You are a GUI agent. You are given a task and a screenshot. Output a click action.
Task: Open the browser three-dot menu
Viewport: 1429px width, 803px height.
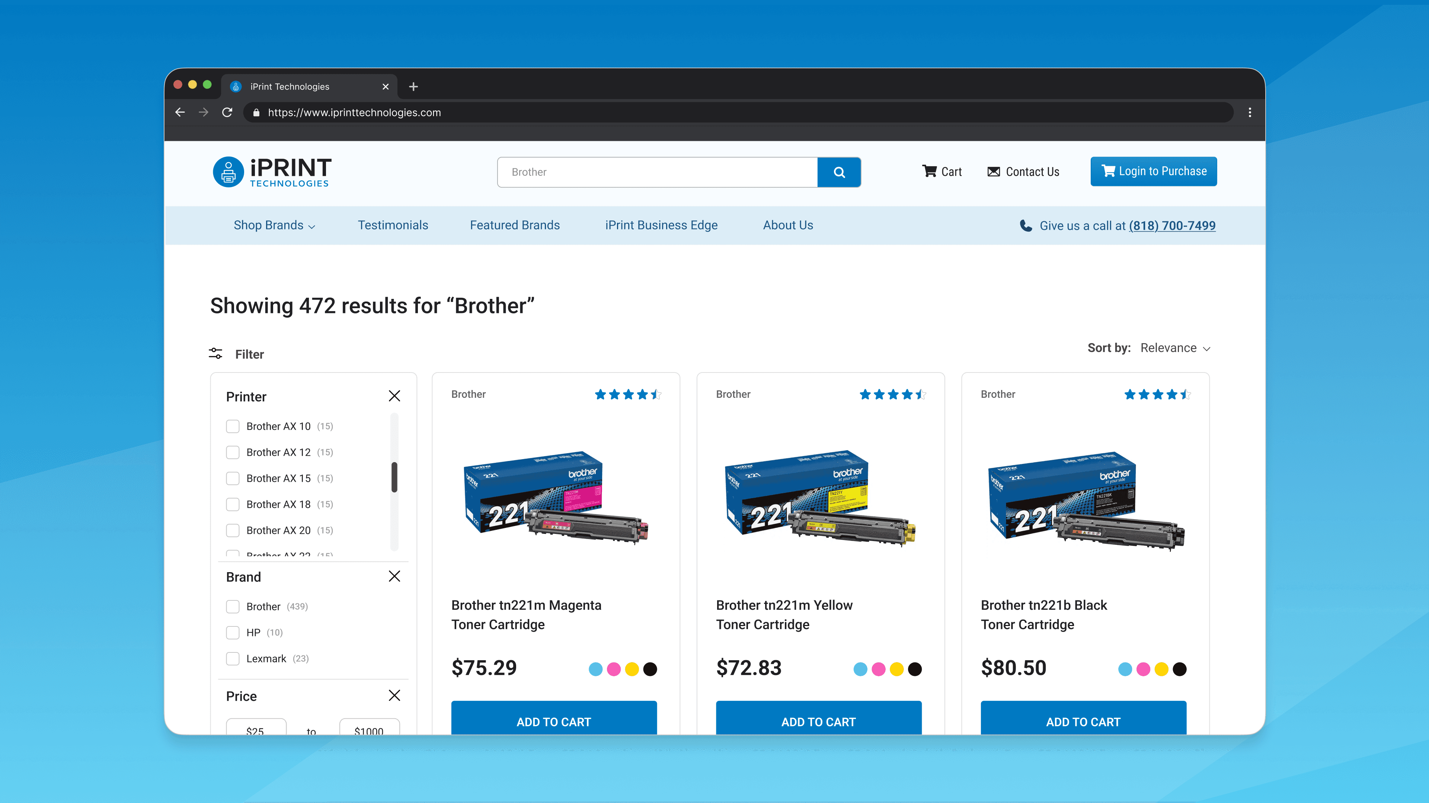[1249, 113]
